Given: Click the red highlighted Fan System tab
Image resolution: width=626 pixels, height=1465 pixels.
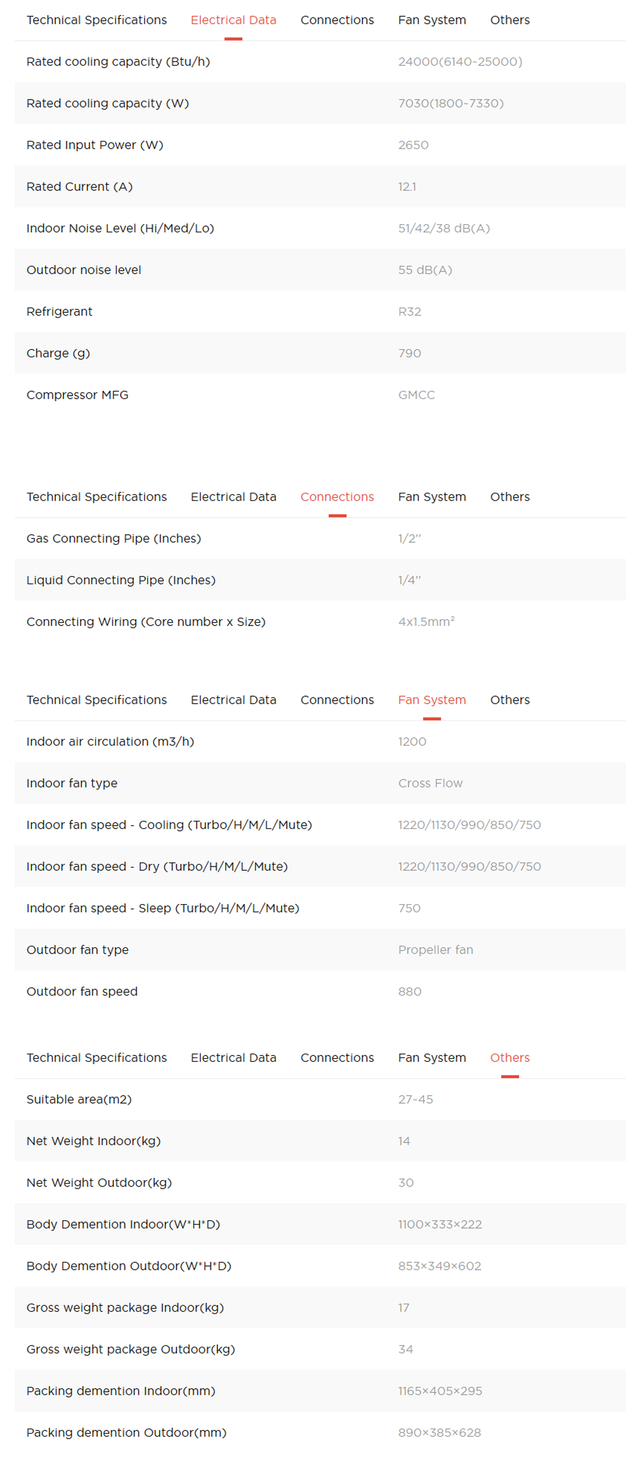Looking at the screenshot, I should [432, 699].
